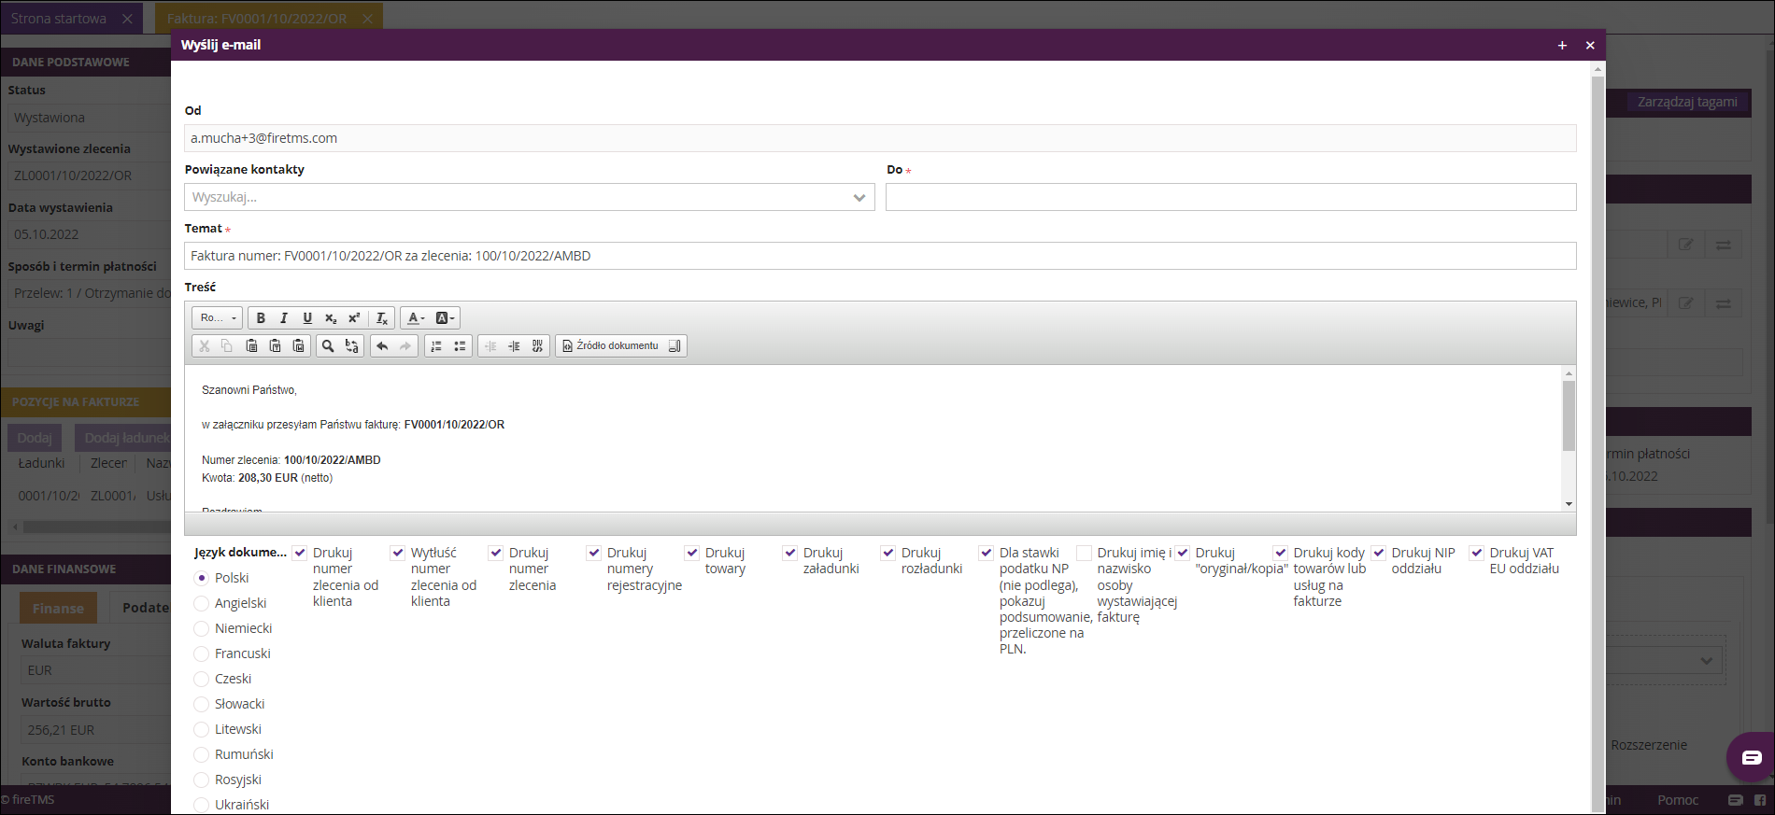The height and width of the screenshot is (815, 1775).
Task: Apply subscript formatting
Action: [331, 317]
